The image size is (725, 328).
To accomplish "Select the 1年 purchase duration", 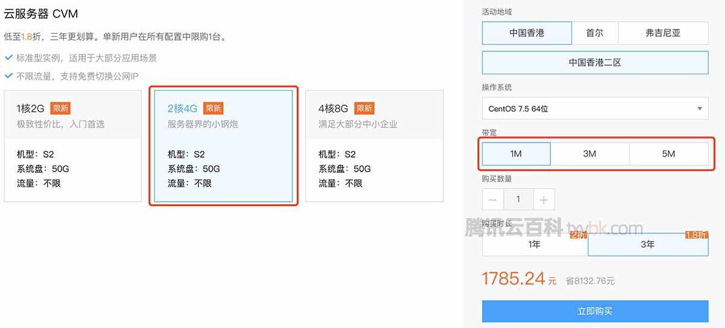I will [535, 245].
